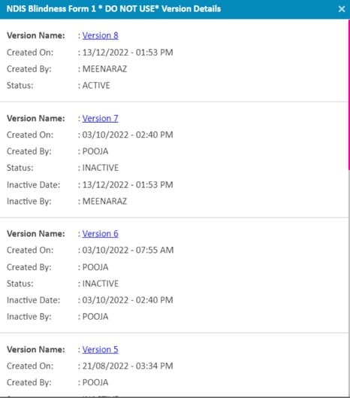Select the ACTIVE status of Version 8

pos(96,86)
